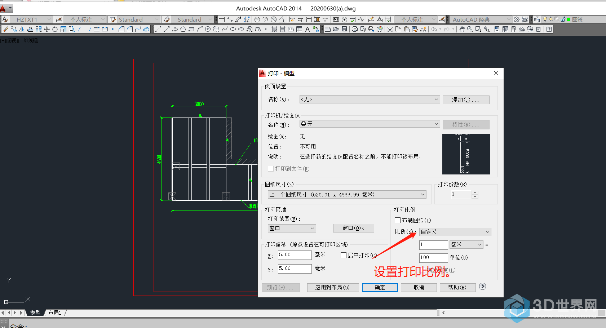
Task: Select the Rectangle draw tool
Action: (191, 29)
